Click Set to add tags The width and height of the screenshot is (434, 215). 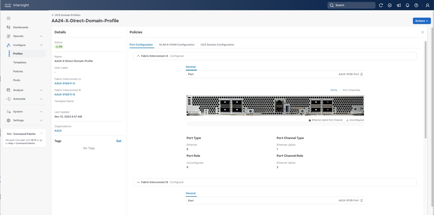(118, 141)
